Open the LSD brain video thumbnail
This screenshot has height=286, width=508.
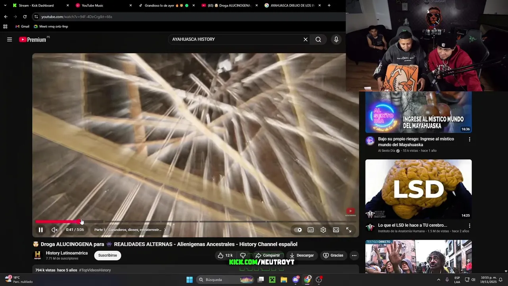(x=418, y=189)
